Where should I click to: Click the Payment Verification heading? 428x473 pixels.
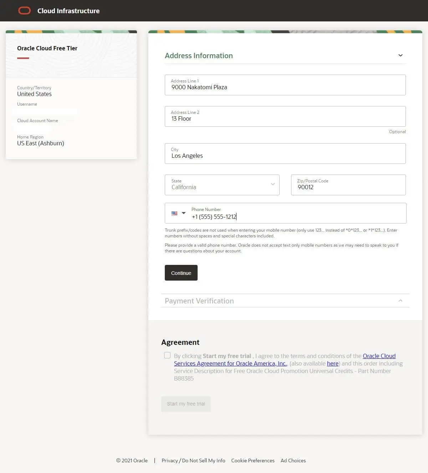click(199, 301)
